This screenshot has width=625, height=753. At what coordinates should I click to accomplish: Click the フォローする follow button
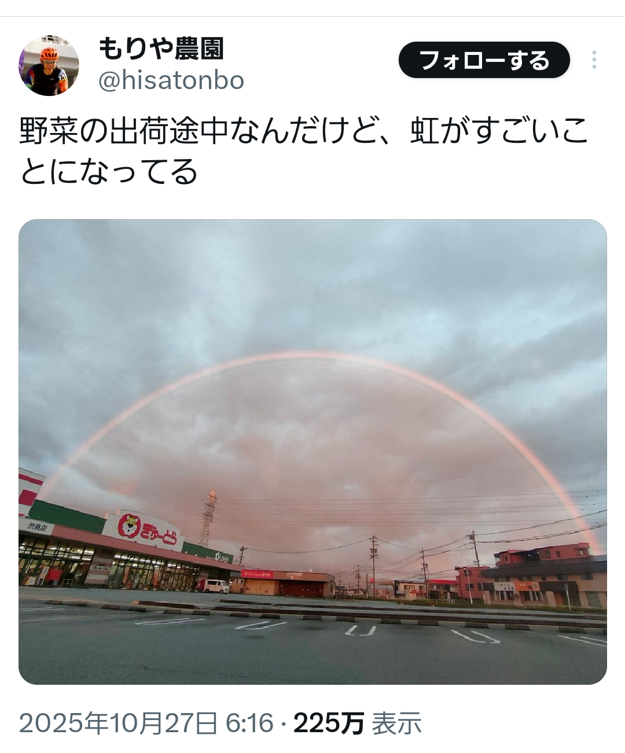484,60
